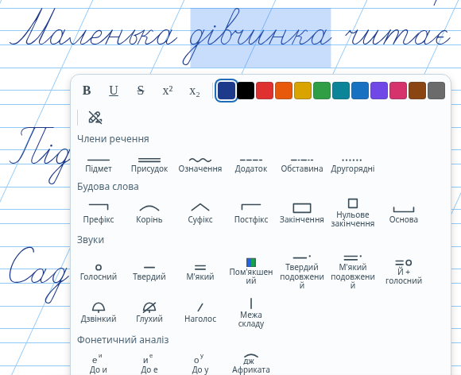Toggle Underline formatting button
The image size is (461, 375).
click(114, 91)
